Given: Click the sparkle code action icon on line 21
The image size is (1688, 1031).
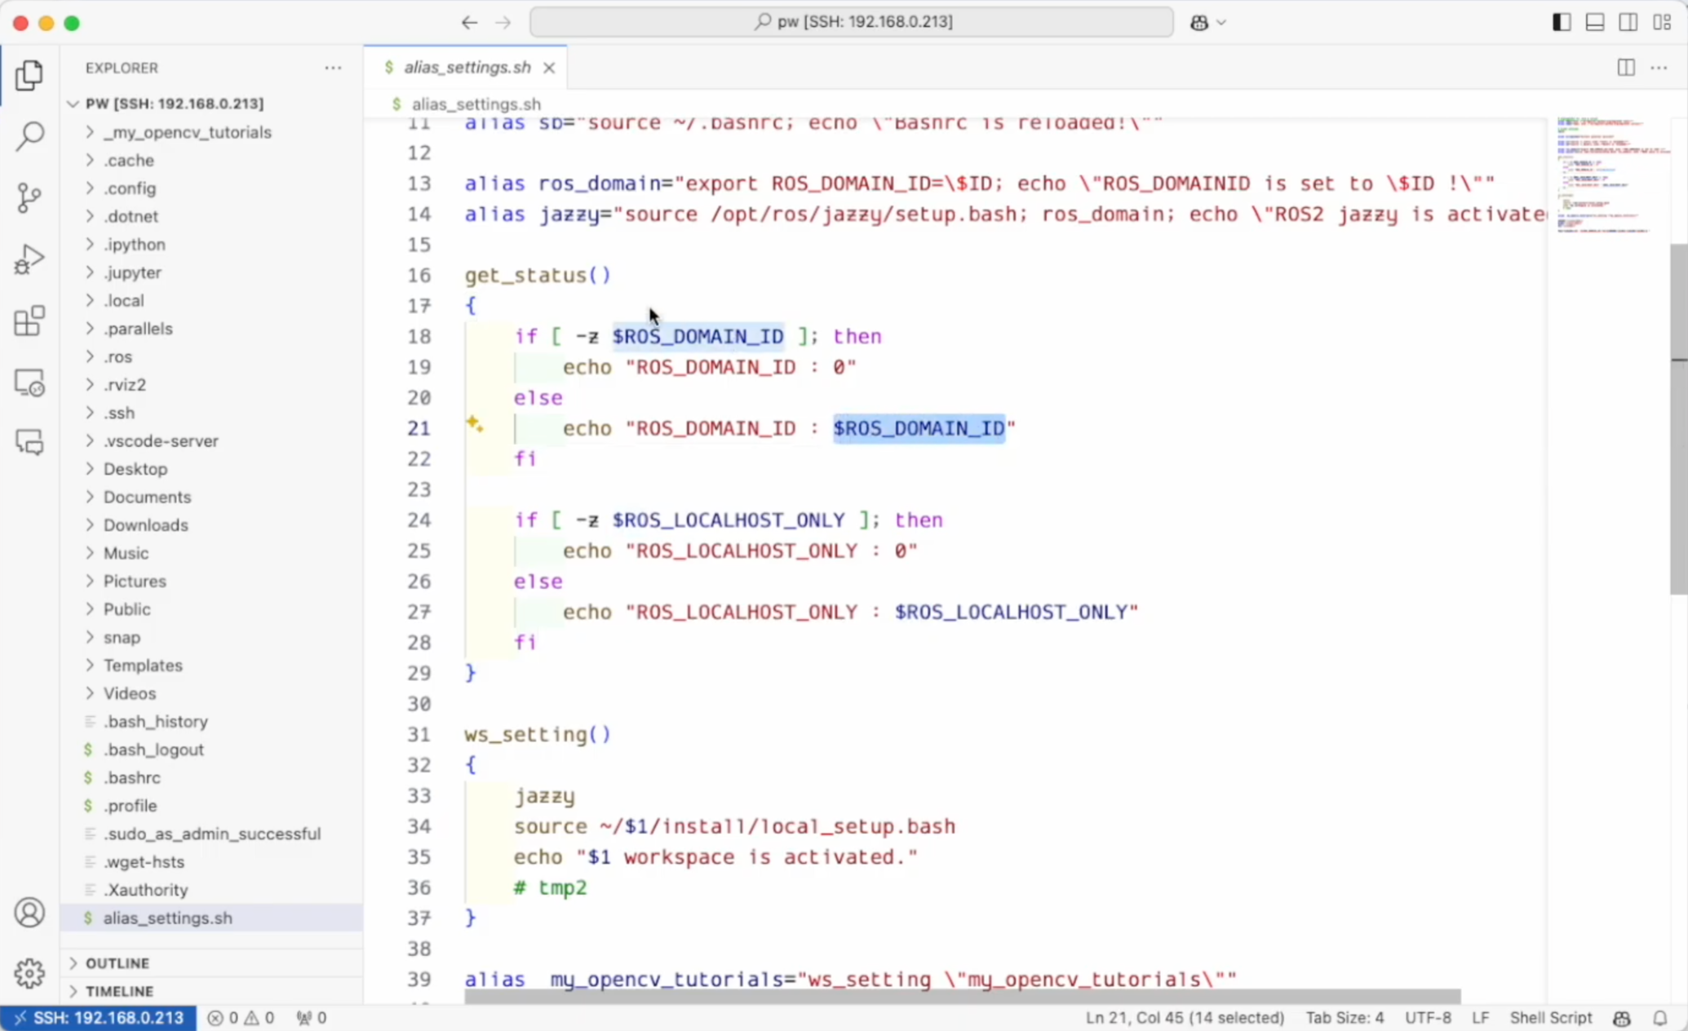Looking at the screenshot, I should pos(474,423).
